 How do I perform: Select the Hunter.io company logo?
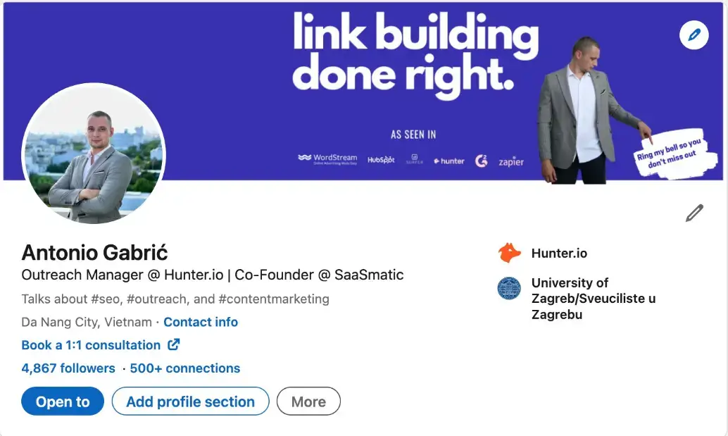click(x=509, y=252)
